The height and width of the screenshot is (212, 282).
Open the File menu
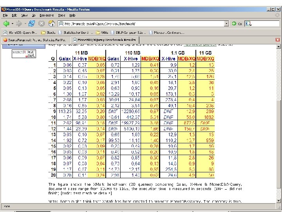[x=5, y=15]
